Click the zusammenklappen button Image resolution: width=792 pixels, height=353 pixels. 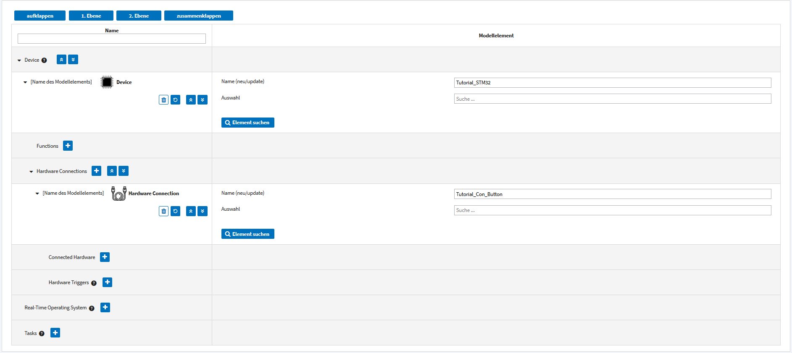click(x=198, y=16)
